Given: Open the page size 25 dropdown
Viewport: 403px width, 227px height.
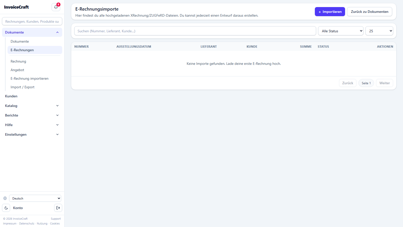Looking at the screenshot, I should (x=379, y=31).
